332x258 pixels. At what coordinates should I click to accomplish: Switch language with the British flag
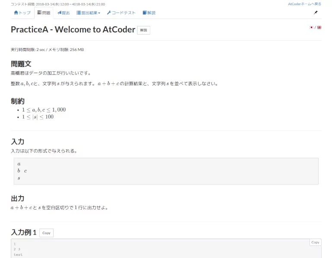click(319, 27)
